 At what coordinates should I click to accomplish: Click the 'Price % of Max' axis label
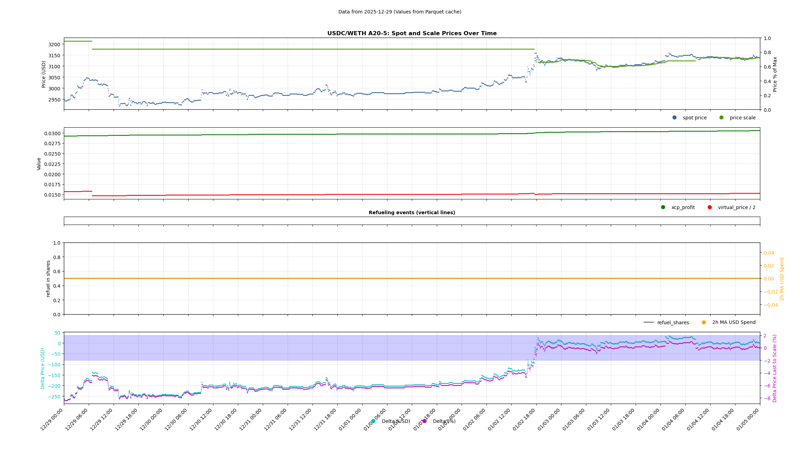coord(775,74)
